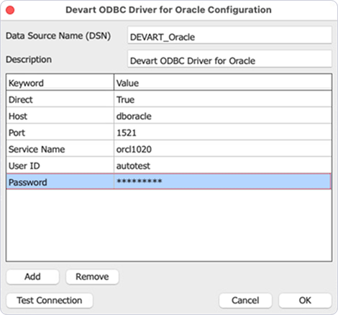Cancel the configuration dialog

(245, 301)
